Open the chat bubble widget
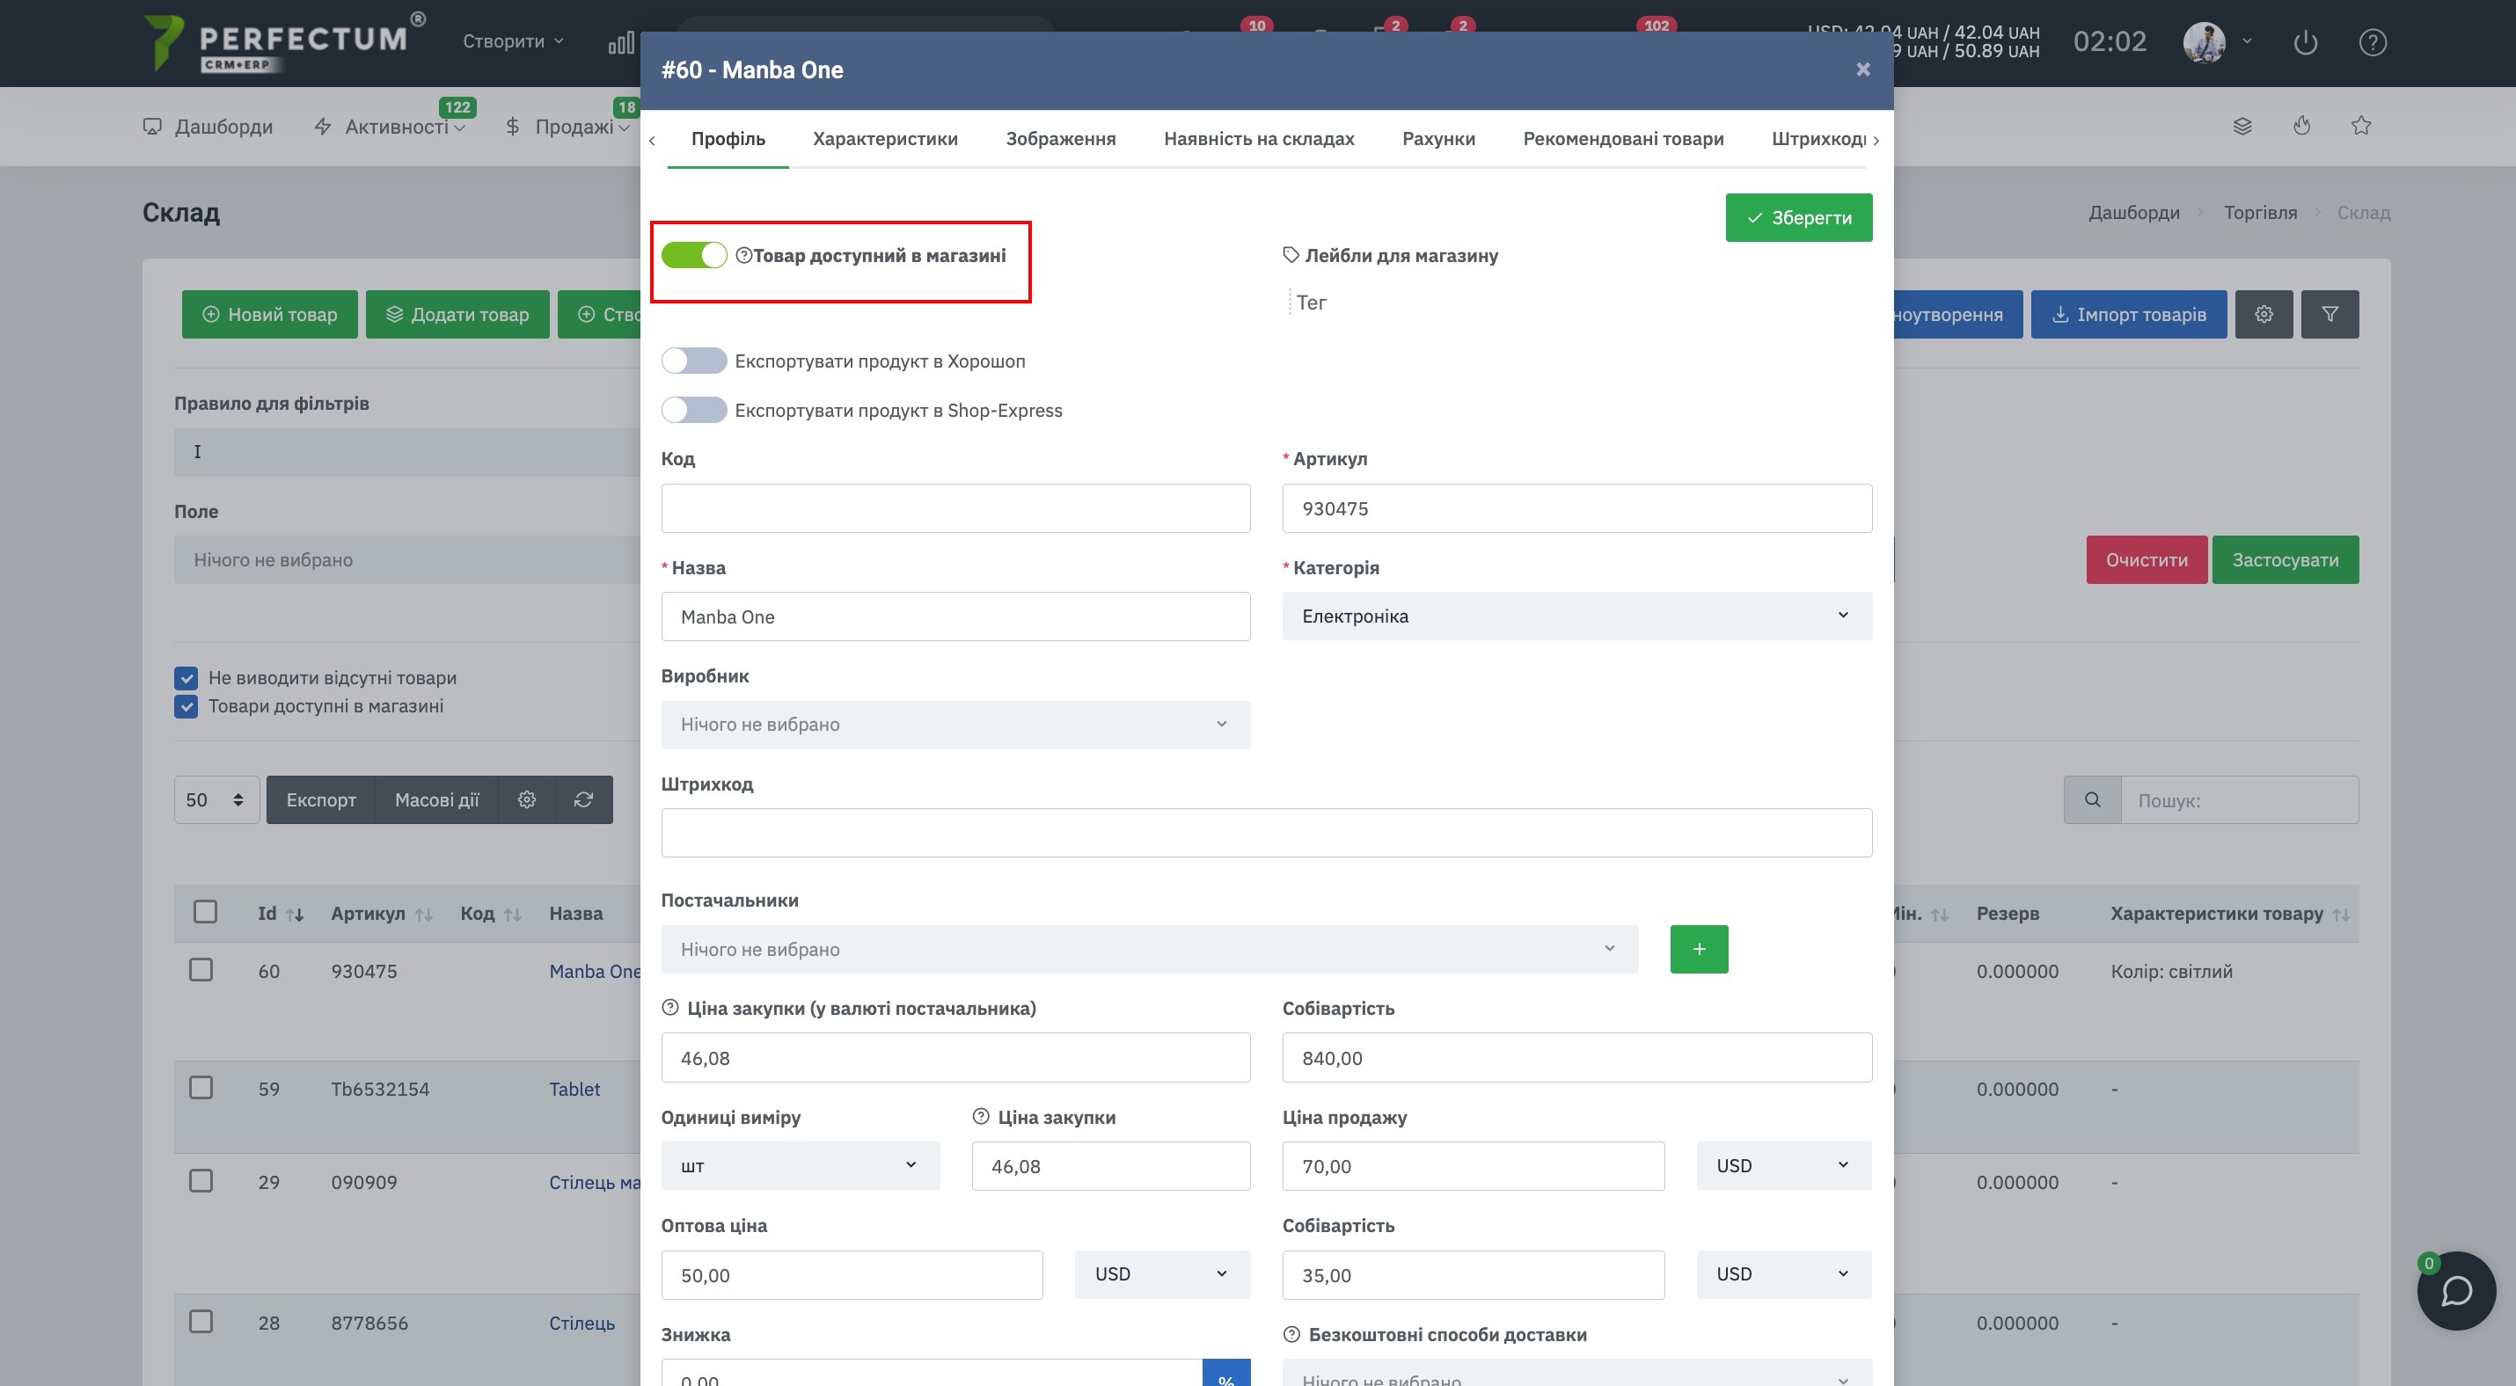Viewport: 2516px width, 1386px height. 2456,1290
